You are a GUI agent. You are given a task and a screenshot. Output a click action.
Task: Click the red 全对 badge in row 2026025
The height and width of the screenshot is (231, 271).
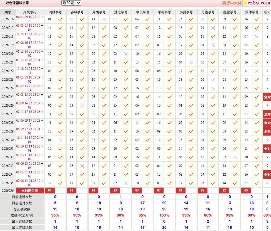[x=267, y=97]
